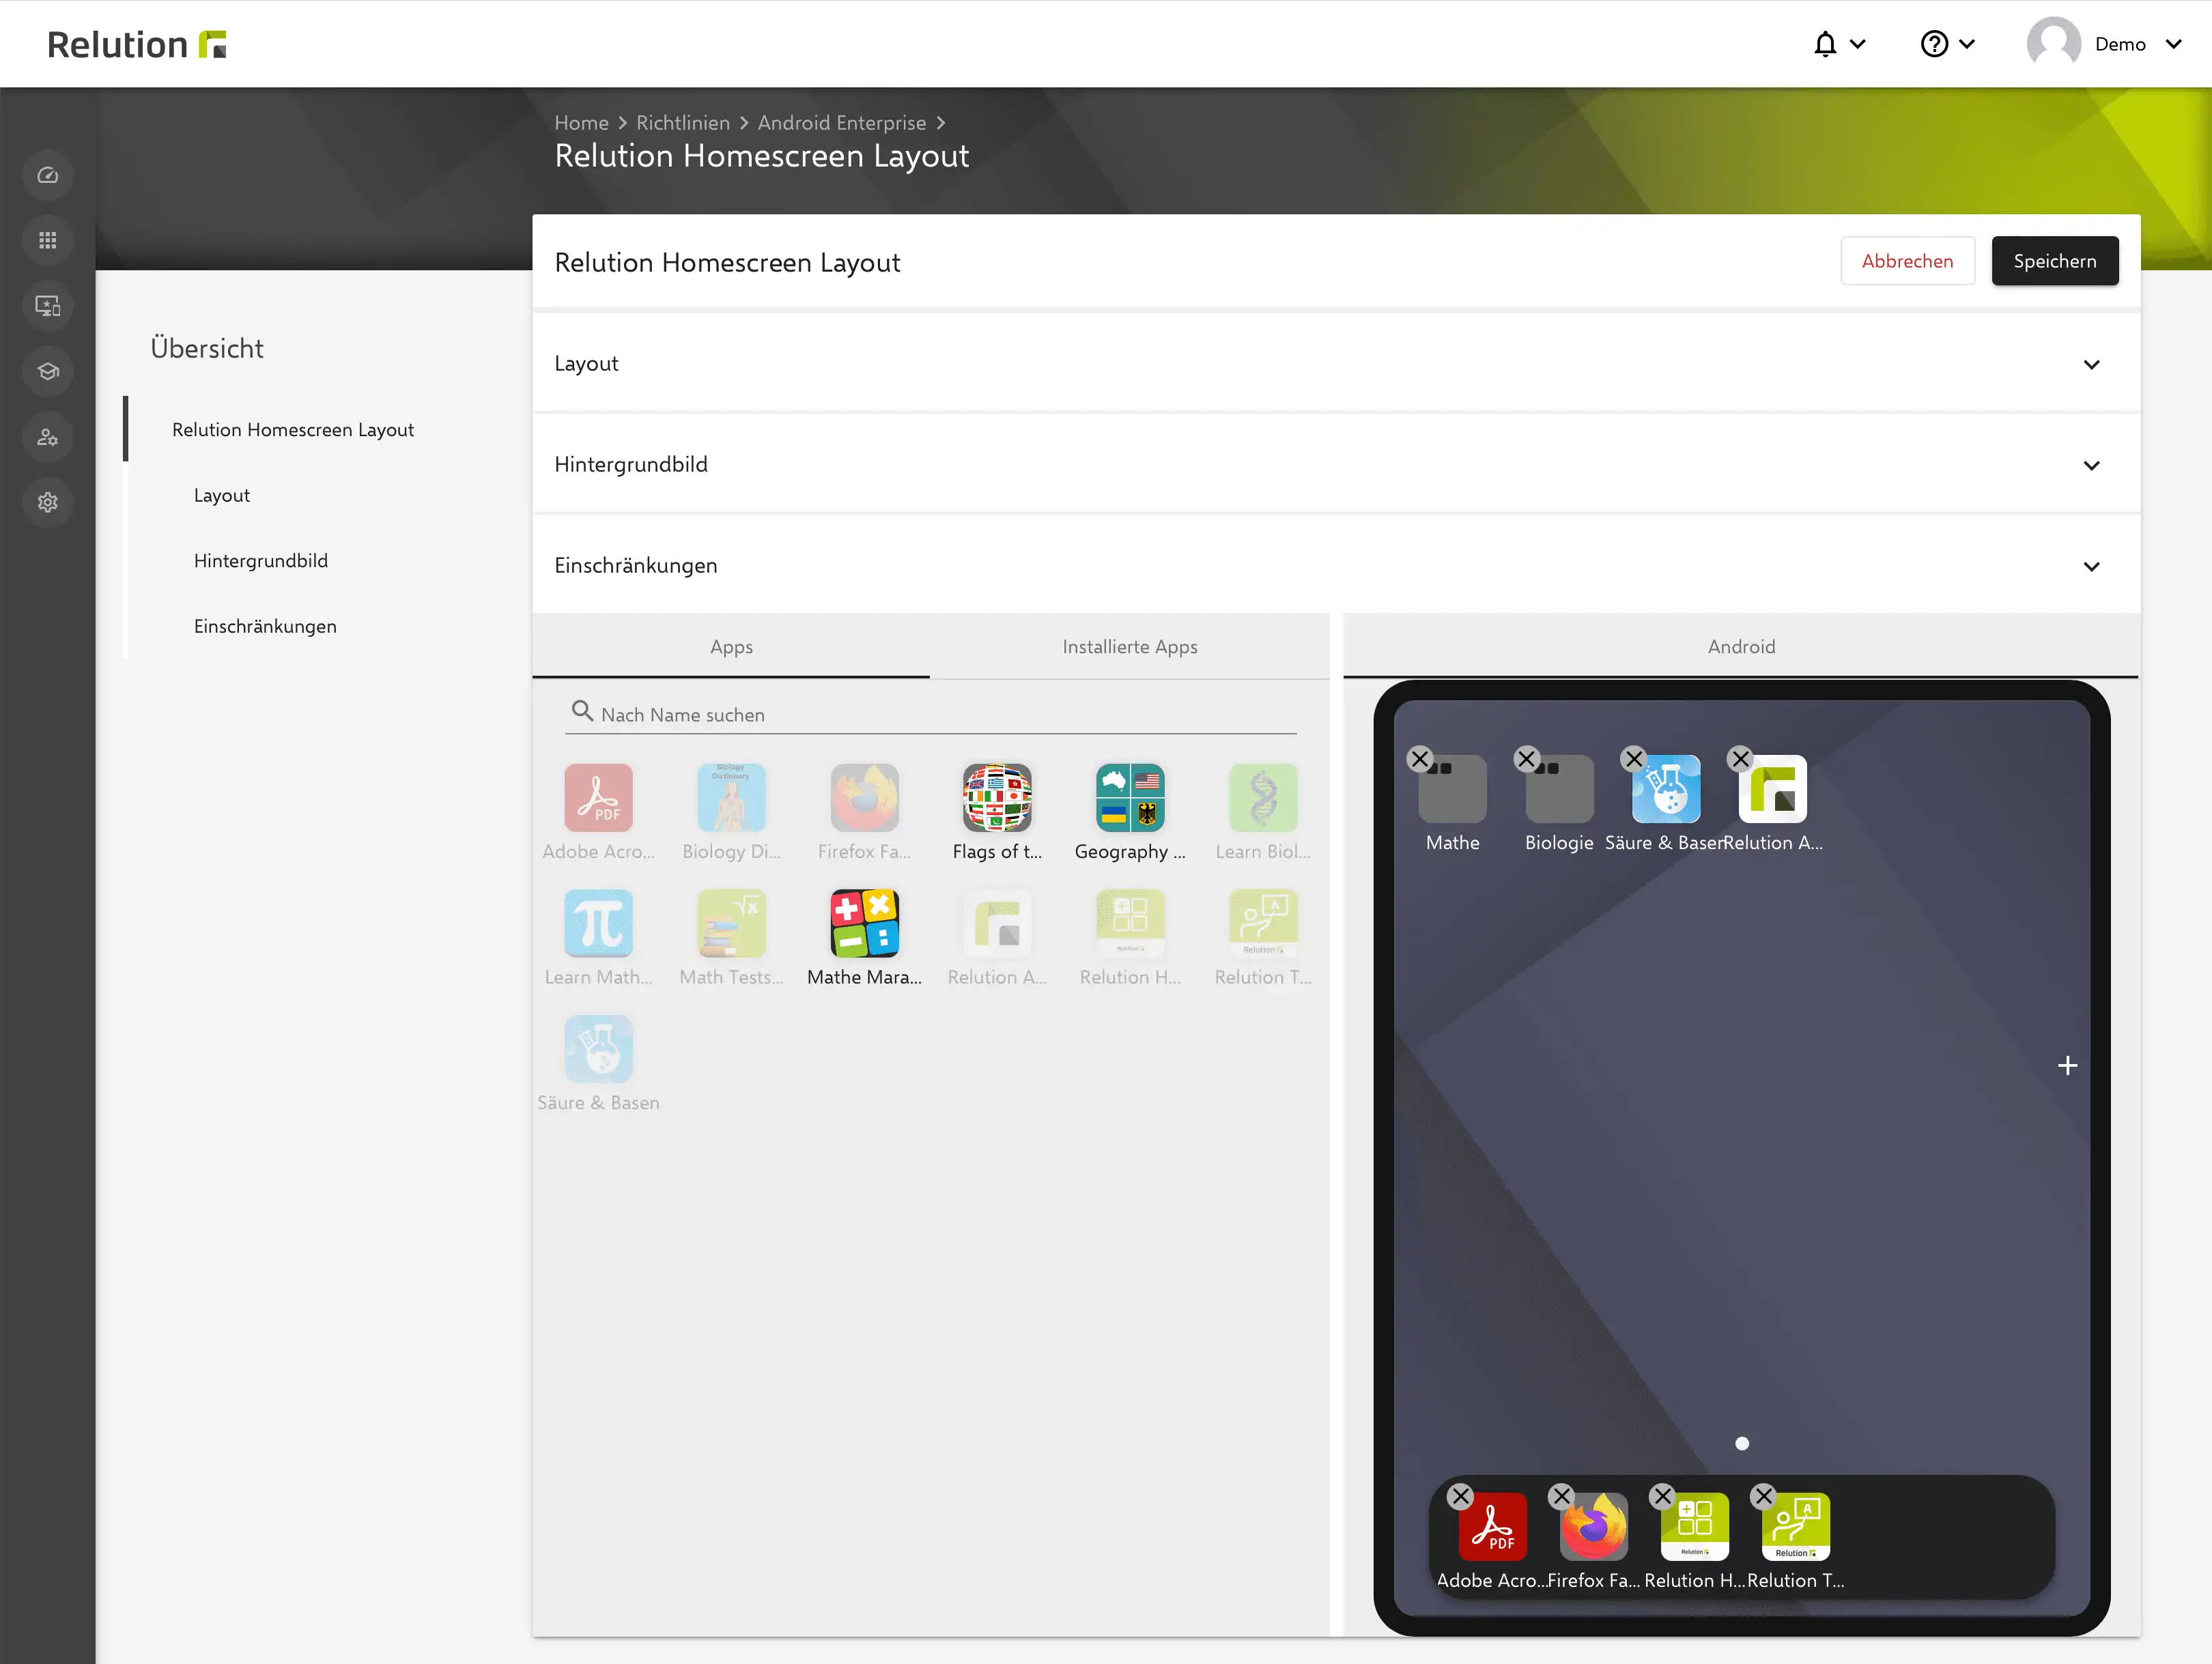Image resolution: width=2212 pixels, height=1664 pixels.
Task: Select the Learn Biology app icon
Action: pos(1263,798)
